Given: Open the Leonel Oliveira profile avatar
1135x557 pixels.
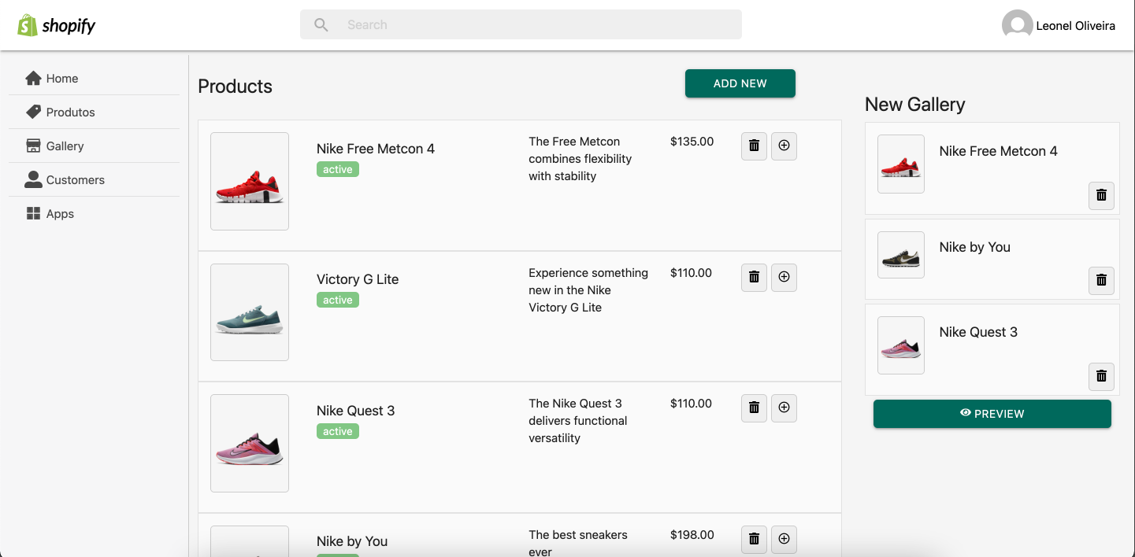Looking at the screenshot, I should pos(1017,24).
